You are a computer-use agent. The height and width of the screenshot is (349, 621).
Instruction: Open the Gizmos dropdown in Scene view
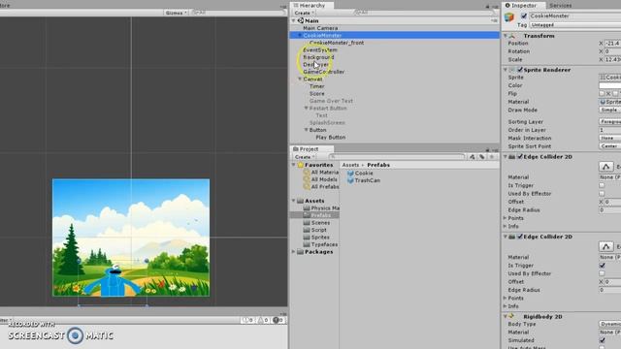click(176, 13)
